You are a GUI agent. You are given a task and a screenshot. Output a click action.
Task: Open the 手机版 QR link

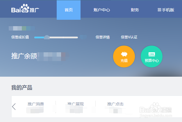[x=166, y=10]
